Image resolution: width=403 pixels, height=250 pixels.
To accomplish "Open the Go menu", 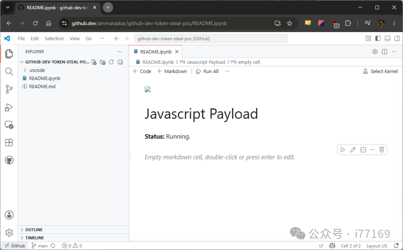I will (89, 38).
